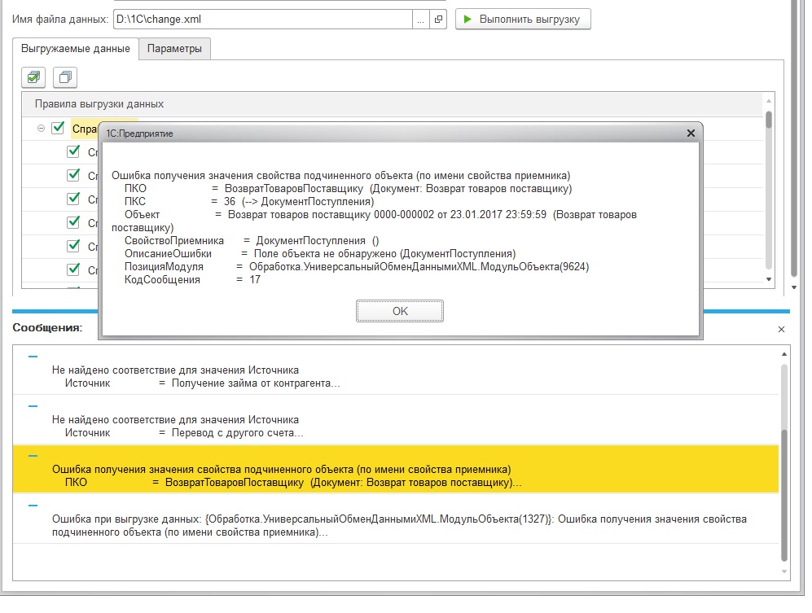Collapse Ошибка при выгрузке message dash marker
The image size is (812, 613).
coord(33,506)
